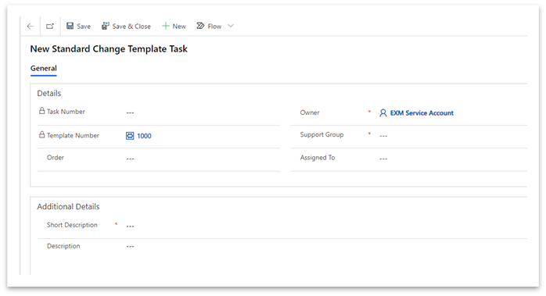Click the Flow icon in the command bar
The height and width of the screenshot is (296, 546).
[200, 26]
